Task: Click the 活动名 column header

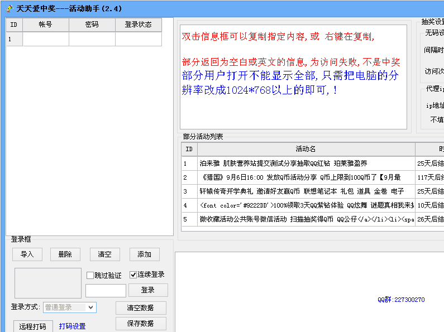Action: click(306, 149)
